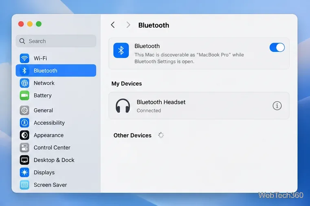
Task: Click the Appearance icon
Action: point(24,135)
